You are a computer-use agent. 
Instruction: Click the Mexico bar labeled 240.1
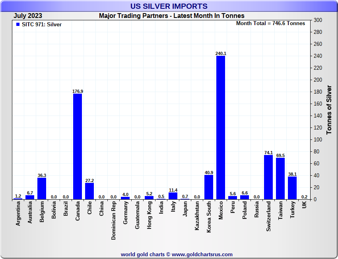coord(221,128)
